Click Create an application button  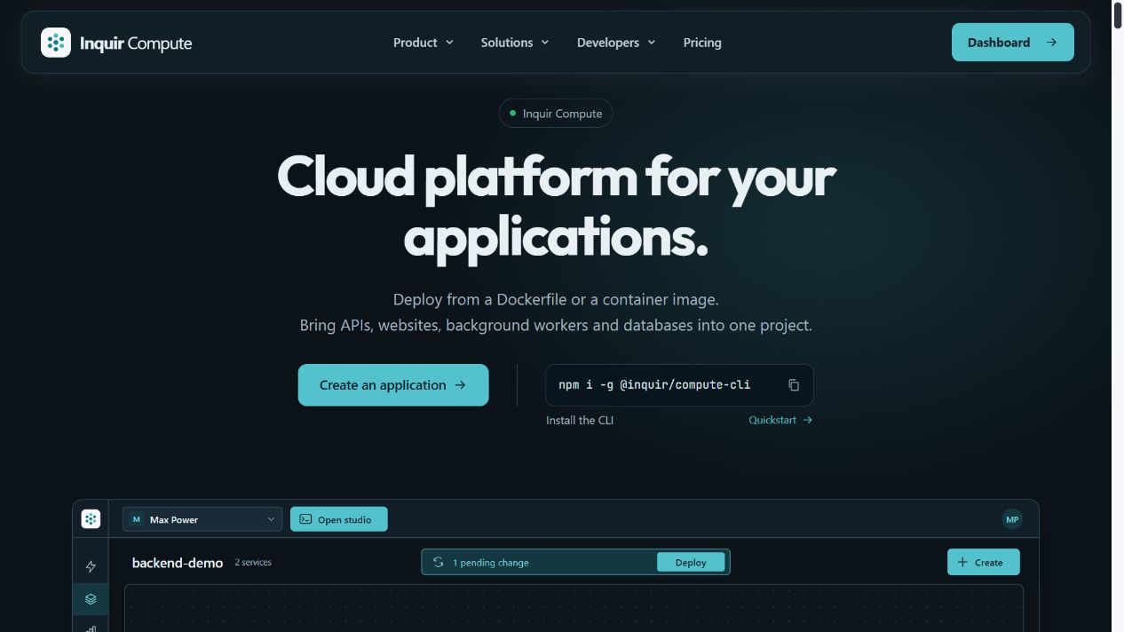tap(393, 385)
